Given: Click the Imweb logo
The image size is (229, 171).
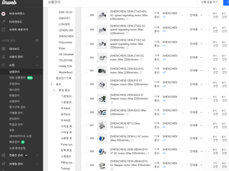Looking at the screenshot, I should click(x=9, y=2).
